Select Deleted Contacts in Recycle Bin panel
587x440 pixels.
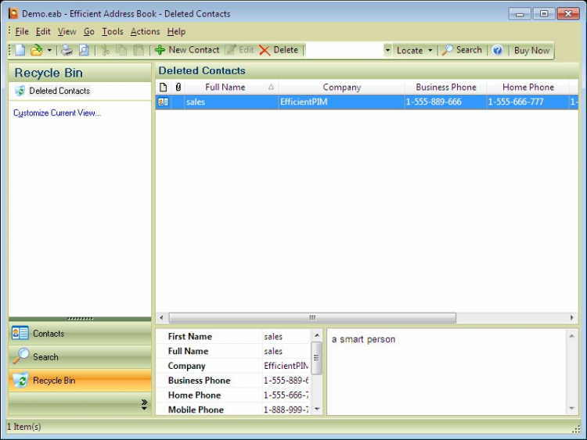coord(59,91)
